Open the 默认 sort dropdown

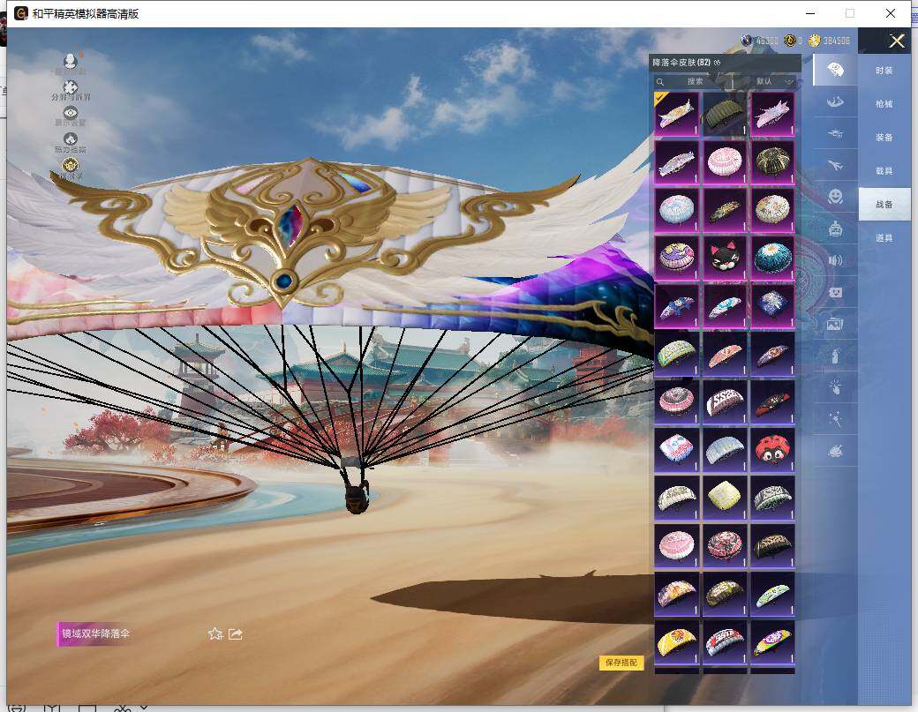pyautogui.click(x=773, y=81)
